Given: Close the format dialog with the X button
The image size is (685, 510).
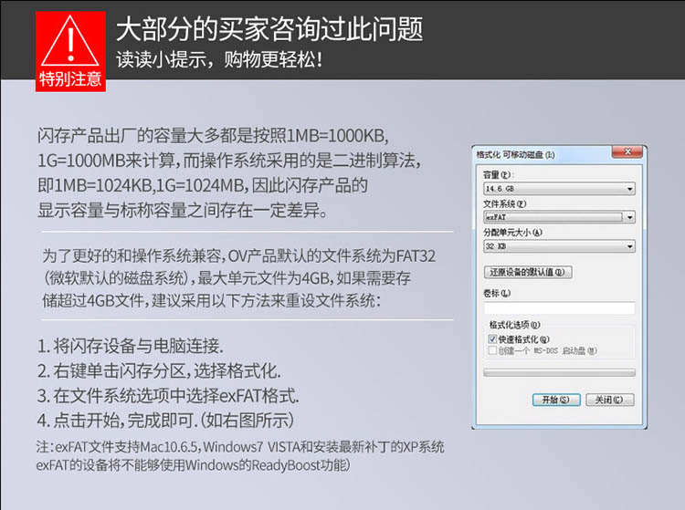Looking at the screenshot, I should [x=627, y=153].
